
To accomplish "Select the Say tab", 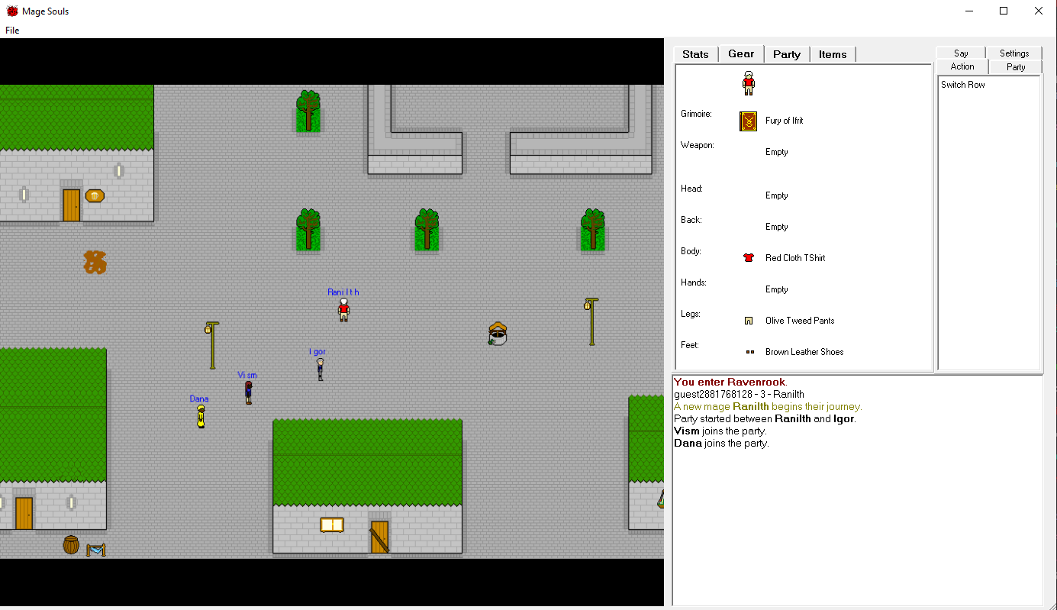I will pyautogui.click(x=961, y=53).
